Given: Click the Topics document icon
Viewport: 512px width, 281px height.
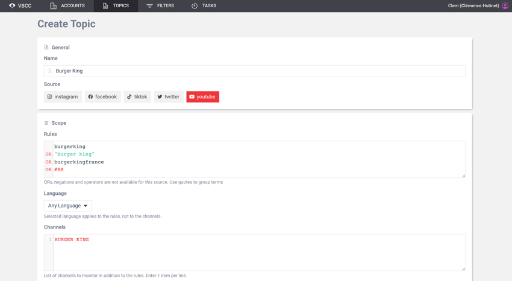Looking at the screenshot, I should click(x=105, y=6).
